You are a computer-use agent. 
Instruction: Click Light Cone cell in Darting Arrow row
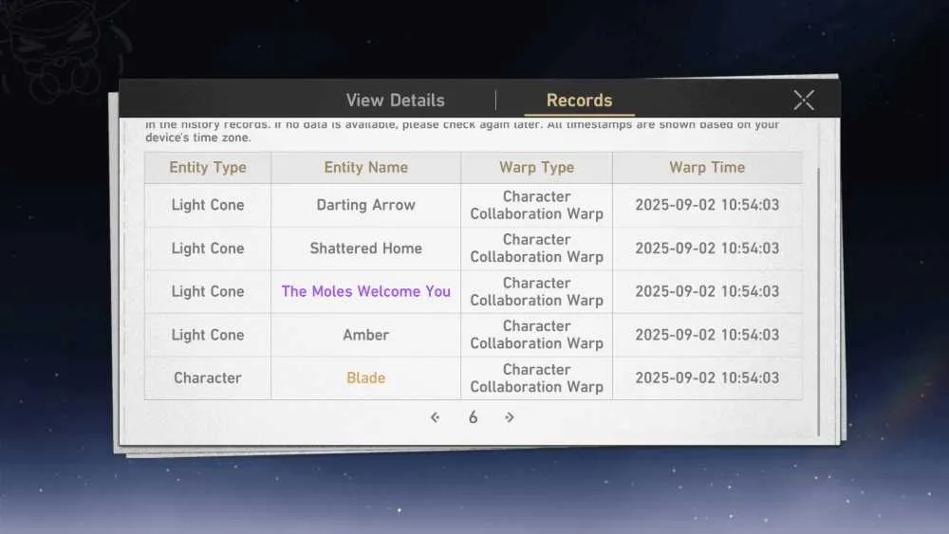click(x=208, y=205)
